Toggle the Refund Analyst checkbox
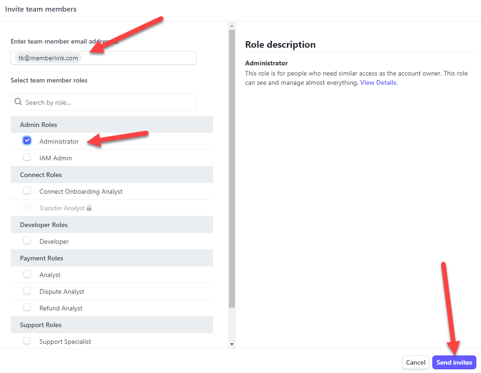 coord(27,308)
